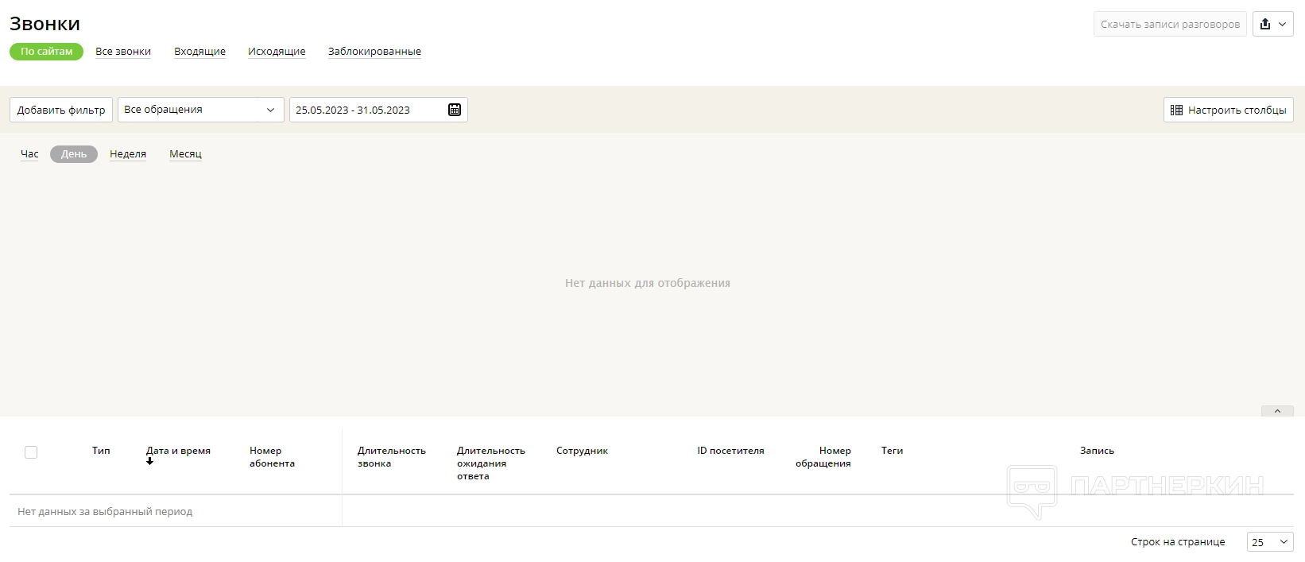The height and width of the screenshot is (562, 1305).
Task: Click the Сотрудник column header
Action: tap(582, 451)
